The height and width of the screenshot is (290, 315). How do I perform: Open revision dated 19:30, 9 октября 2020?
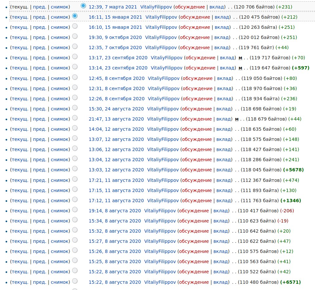click(115, 37)
